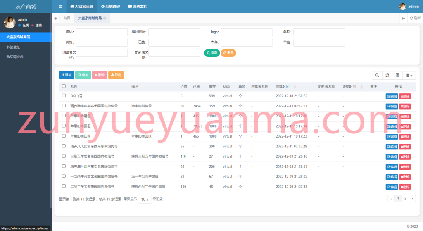Click the 导出 export button
The height and width of the screenshot is (231, 423).
click(116, 75)
